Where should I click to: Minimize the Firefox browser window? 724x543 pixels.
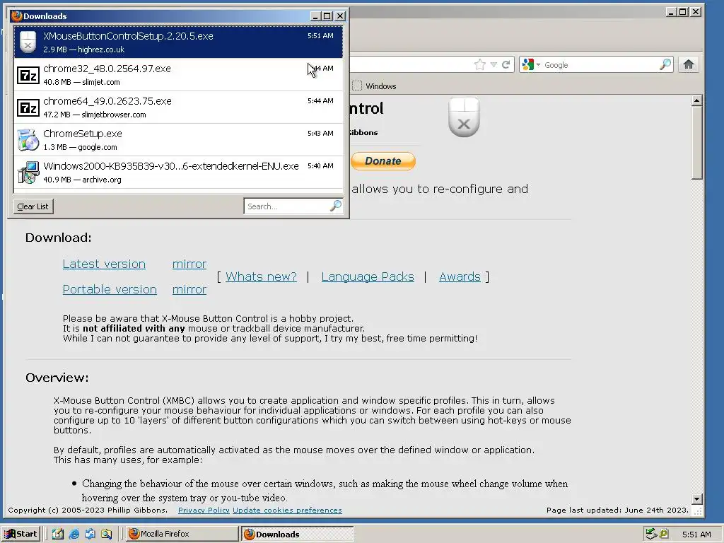point(672,11)
